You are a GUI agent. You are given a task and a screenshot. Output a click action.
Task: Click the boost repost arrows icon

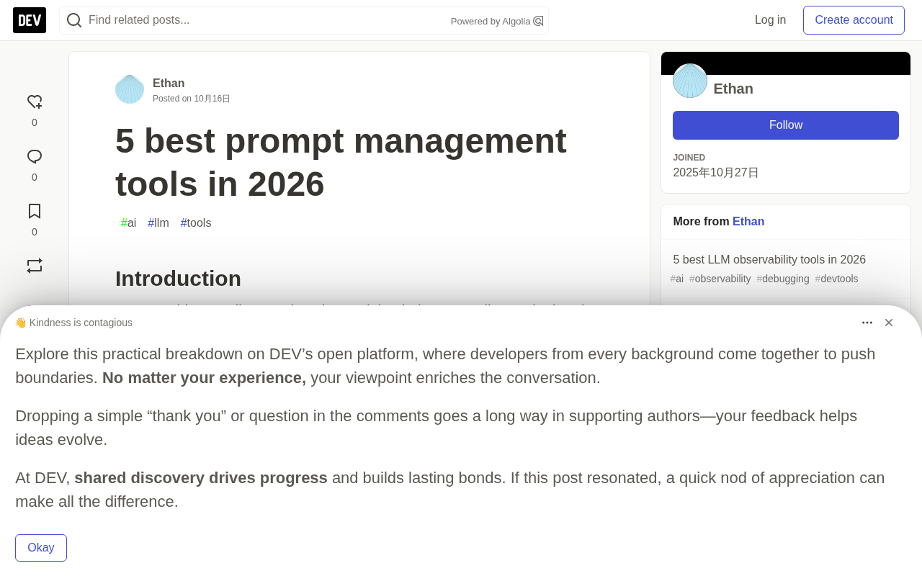[x=35, y=266]
